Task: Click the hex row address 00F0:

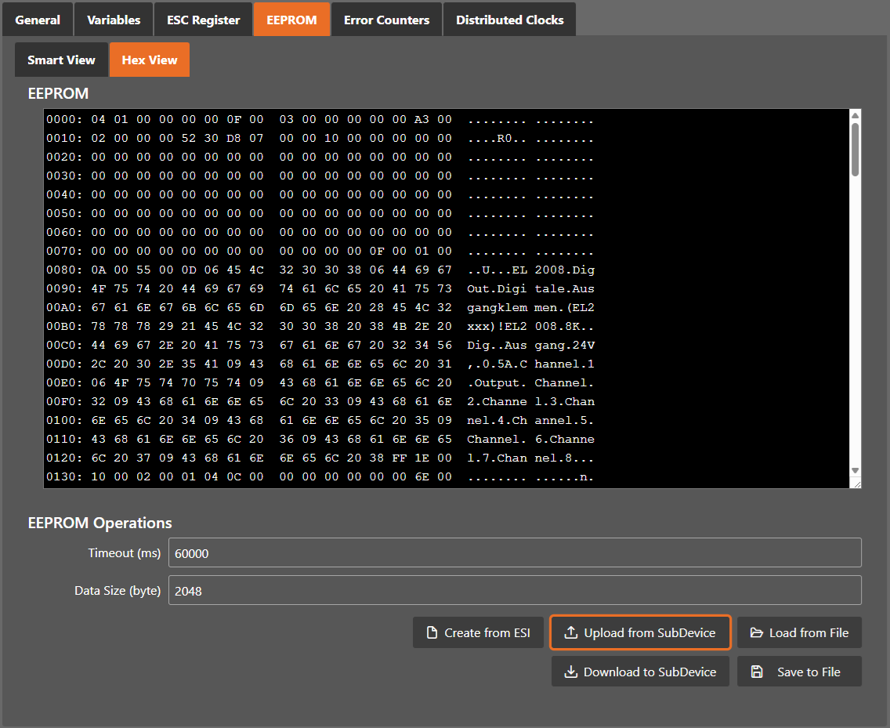Action: click(64, 401)
